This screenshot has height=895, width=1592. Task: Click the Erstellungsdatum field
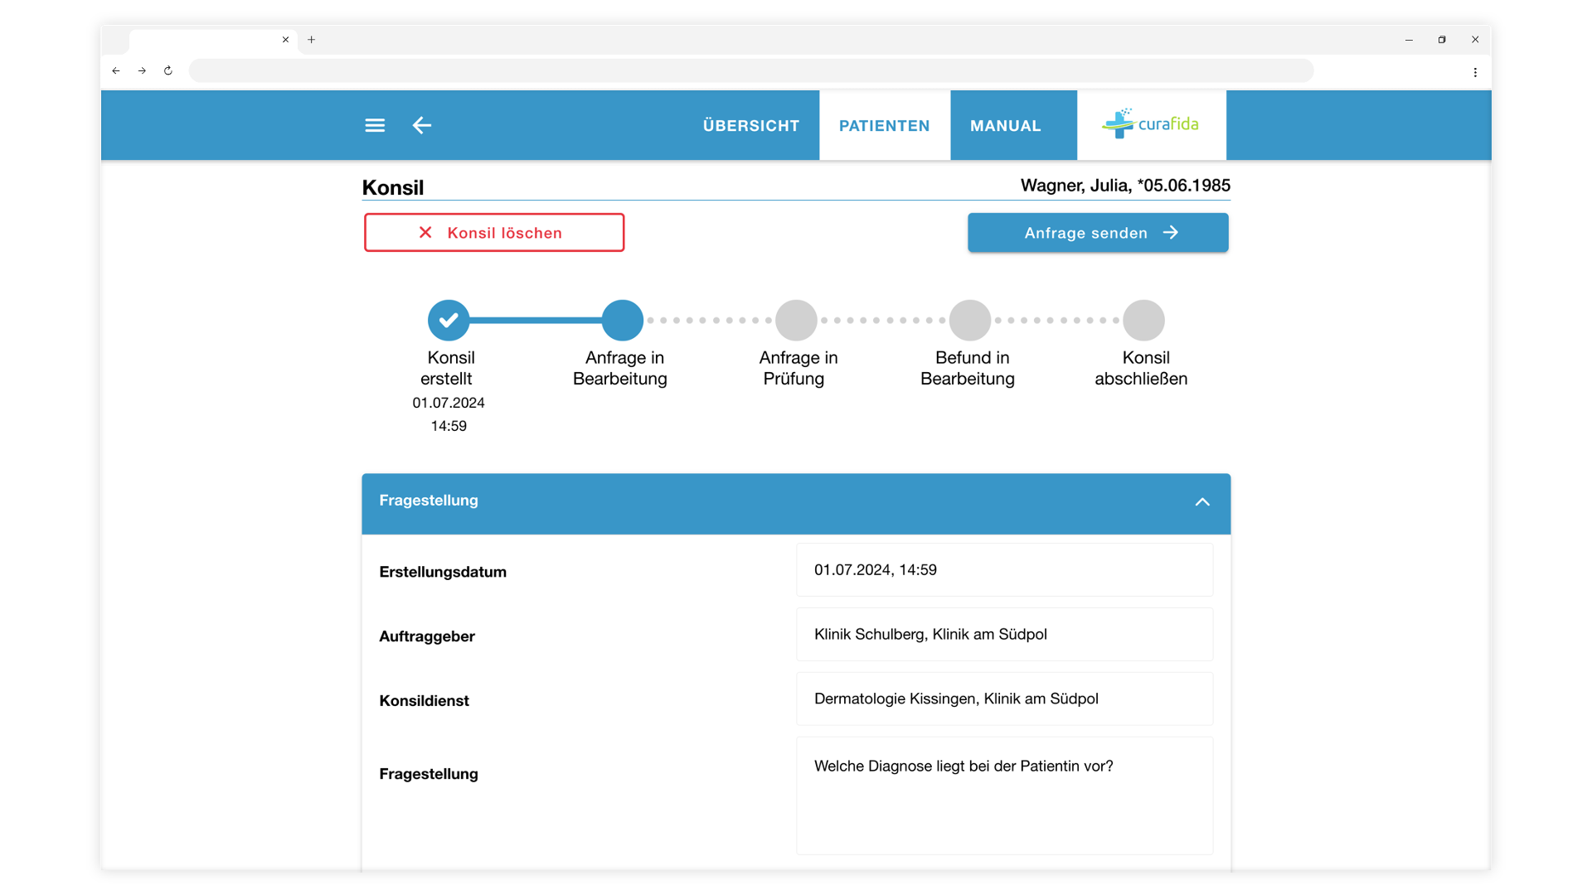tap(1004, 570)
